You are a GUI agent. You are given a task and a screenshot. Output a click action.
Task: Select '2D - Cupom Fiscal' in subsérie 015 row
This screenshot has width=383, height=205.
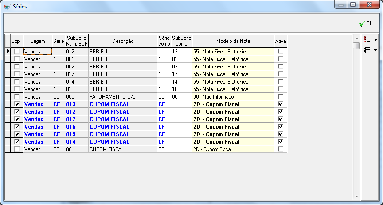pyautogui.click(x=233, y=134)
